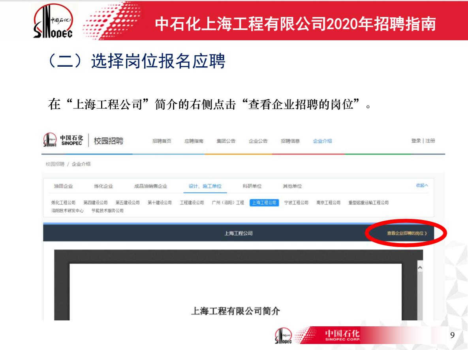Viewport: 468px width, 350px height.
Task: Click the 注册 link
Action: 430,141
